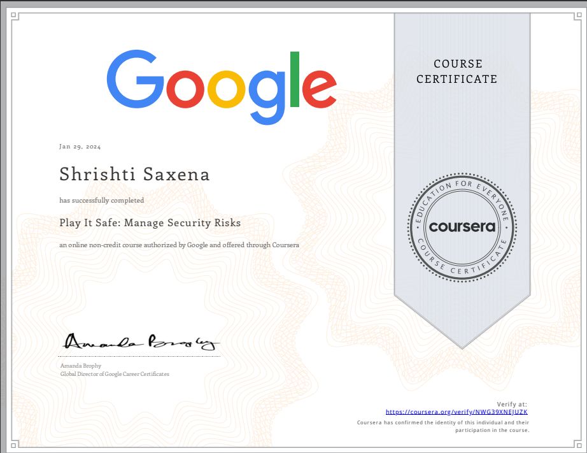
Task: Click "Global Director of Google Career Certificates" text
Action: click(115, 374)
